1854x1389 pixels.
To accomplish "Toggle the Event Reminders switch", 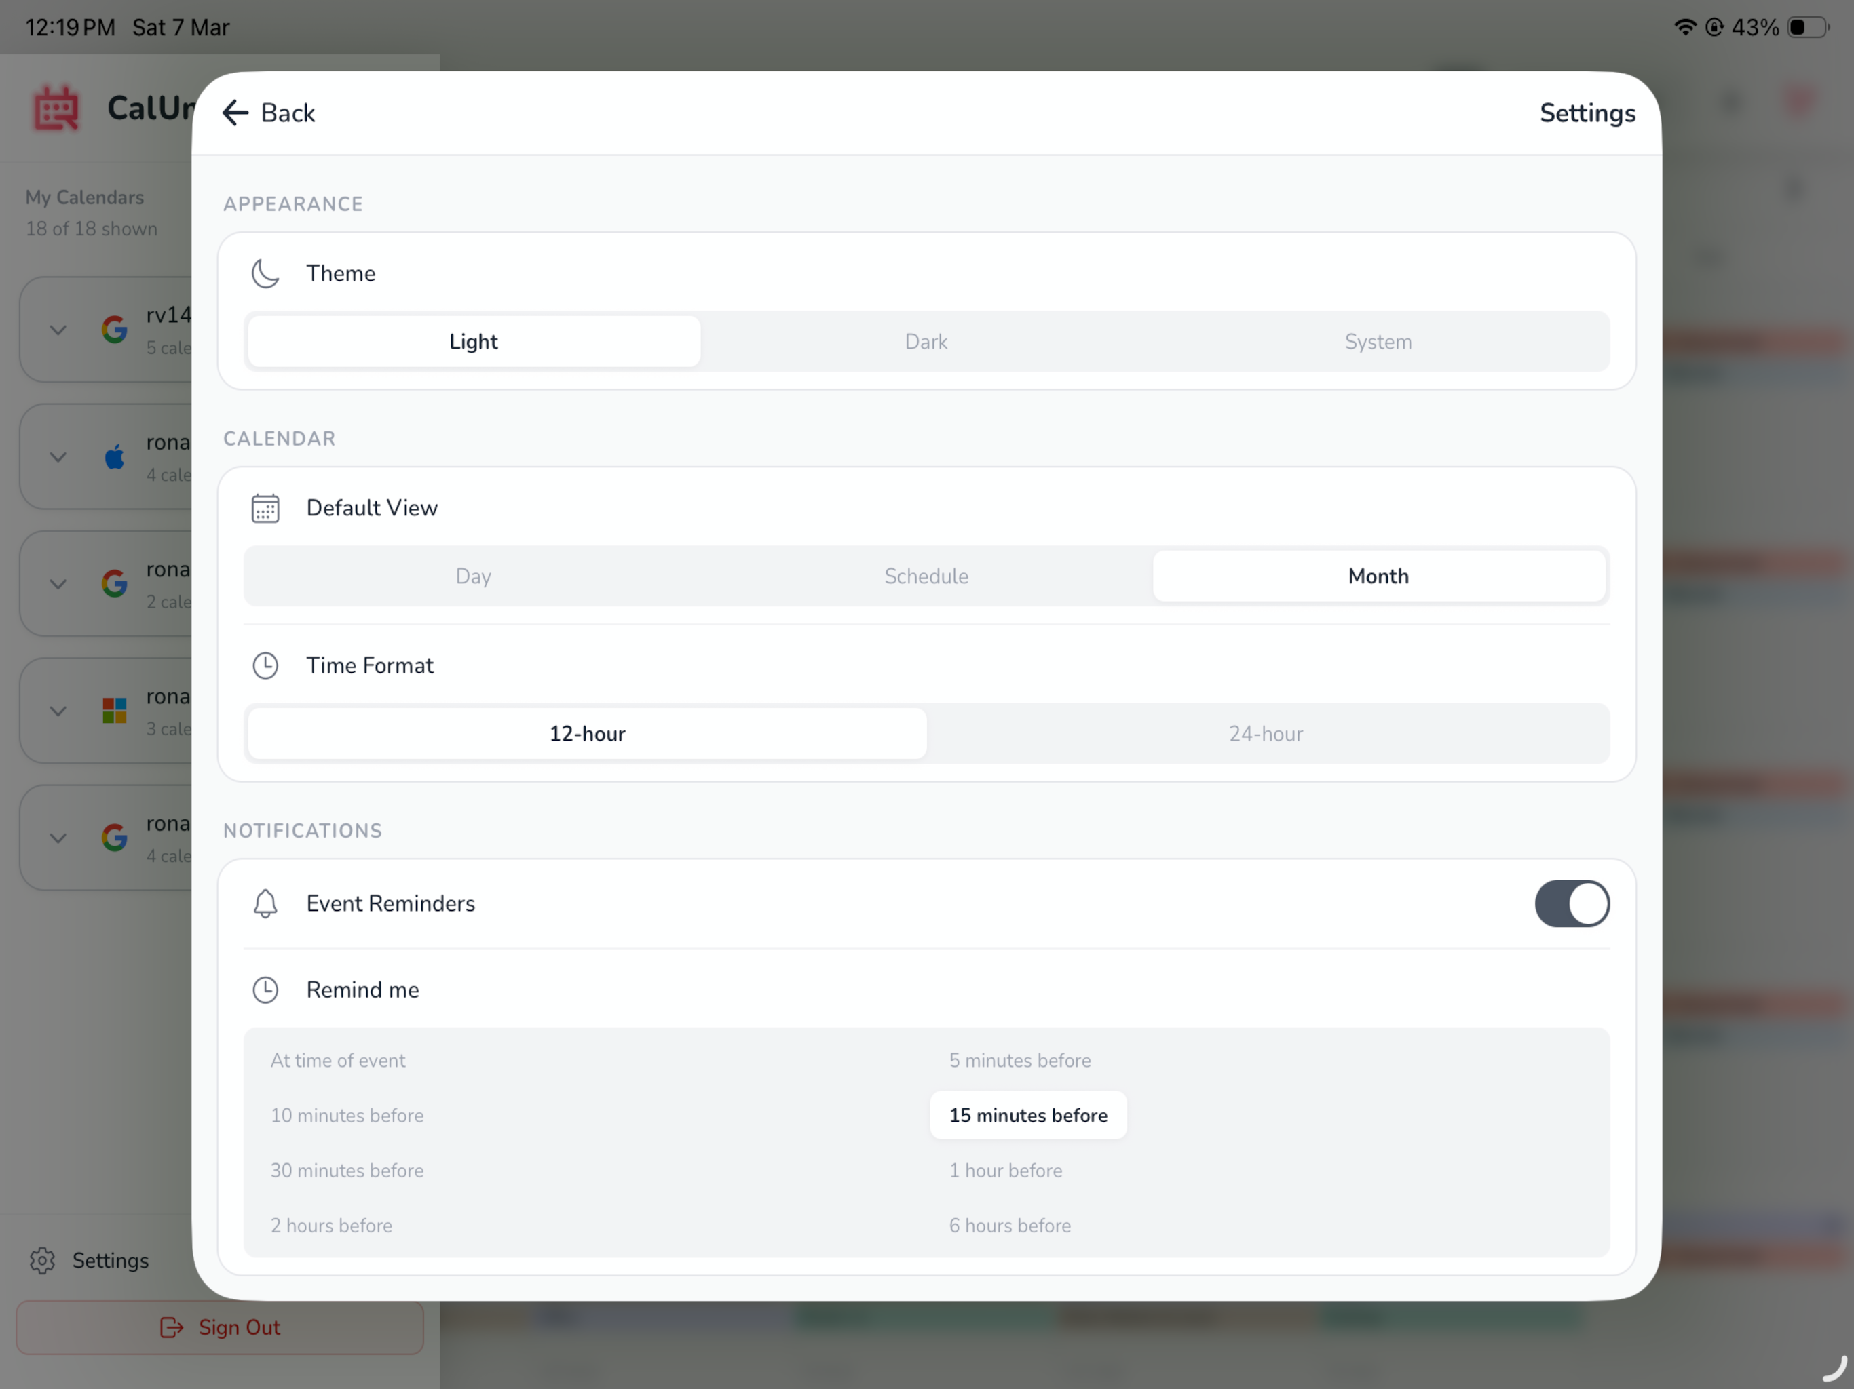I will (1572, 903).
